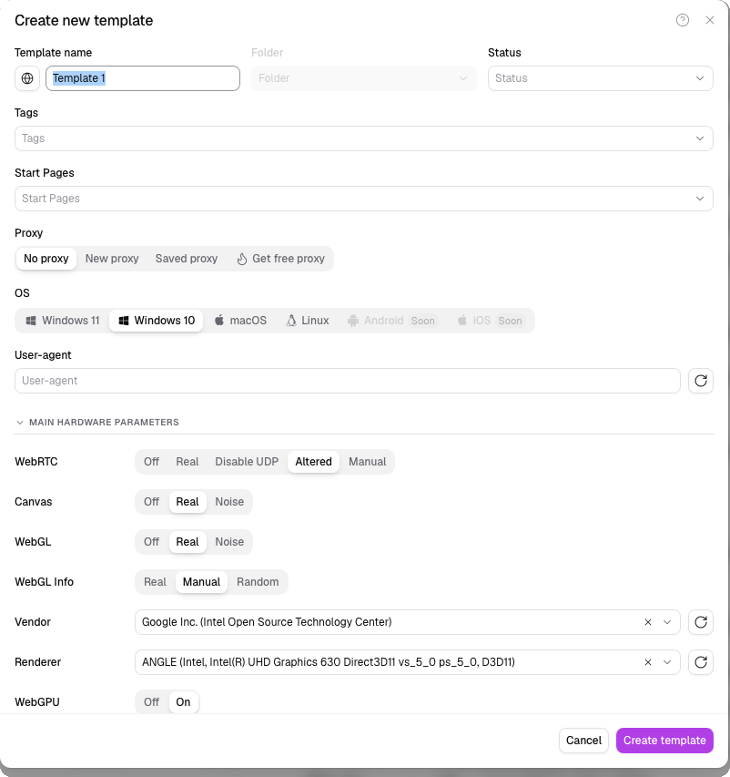Regenerate the User-agent with refresh icon
Image resolution: width=730 pixels, height=777 pixels.
click(x=701, y=381)
